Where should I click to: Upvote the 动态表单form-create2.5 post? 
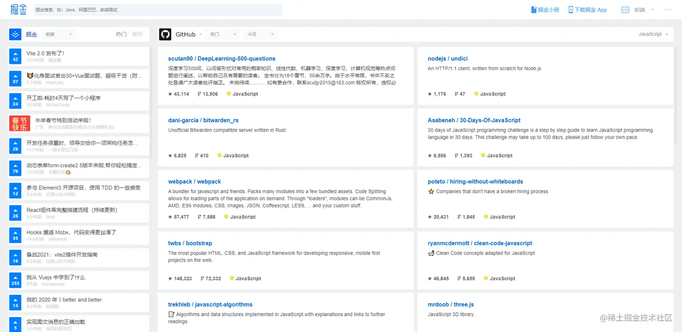coord(15,168)
